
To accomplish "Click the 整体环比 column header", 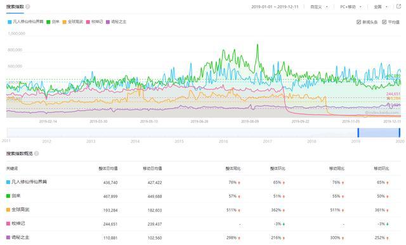I will tap(278, 168).
